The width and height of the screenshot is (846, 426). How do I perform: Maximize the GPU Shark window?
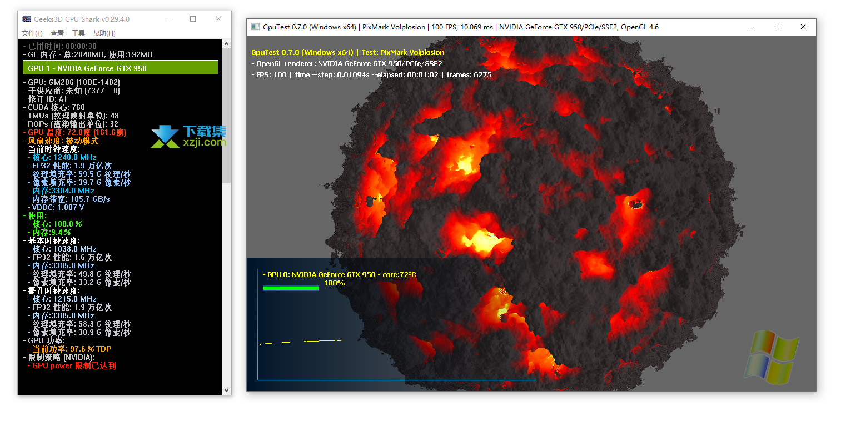[193, 19]
